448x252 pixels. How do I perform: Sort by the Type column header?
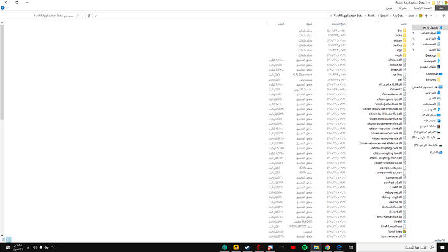point(310,24)
